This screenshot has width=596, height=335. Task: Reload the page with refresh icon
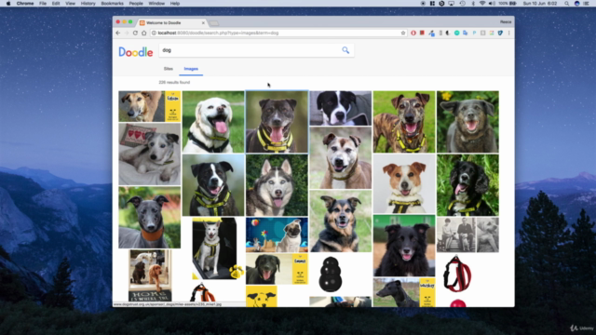135,33
